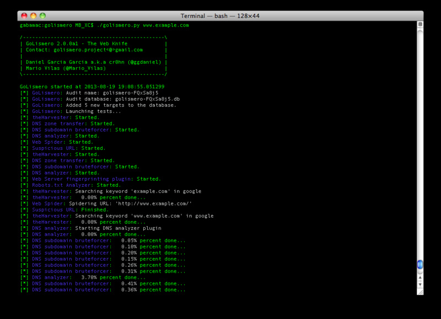Click 'Web Server fingerprinting plugin: Started.' line
441x319 pixels.
click(x=90, y=179)
